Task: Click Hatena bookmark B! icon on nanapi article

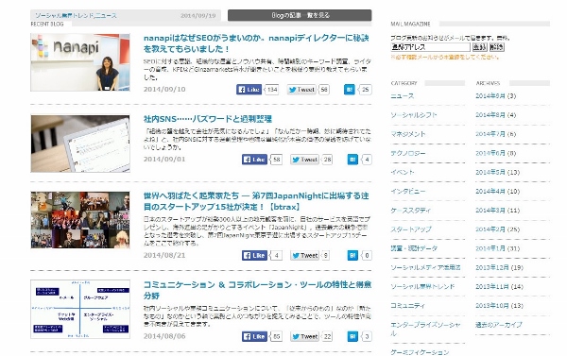Action: pos(350,90)
